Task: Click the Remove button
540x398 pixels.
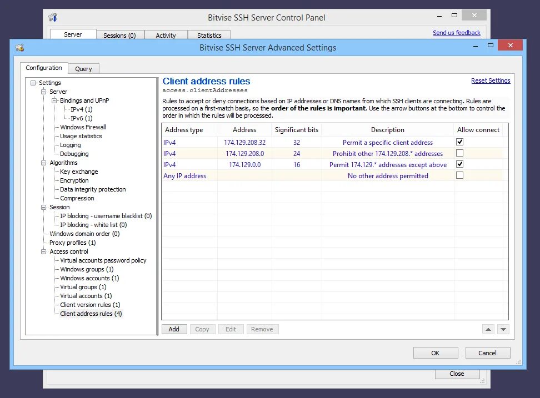Action: tap(262, 329)
